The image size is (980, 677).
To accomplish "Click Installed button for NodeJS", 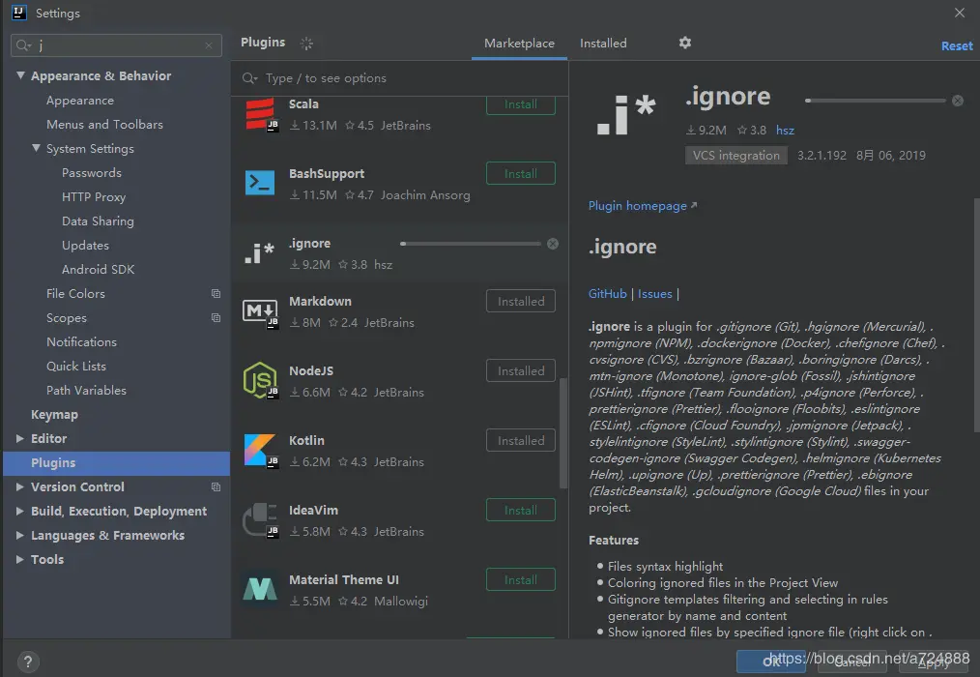I will (521, 370).
